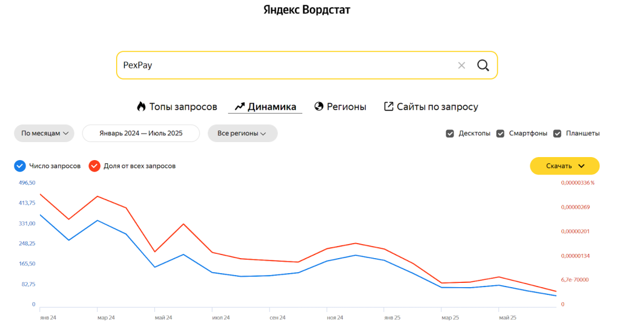Click the external link icon for Сайты по запросу
The height and width of the screenshot is (327, 620).
pyautogui.click(x=389, y=107)
